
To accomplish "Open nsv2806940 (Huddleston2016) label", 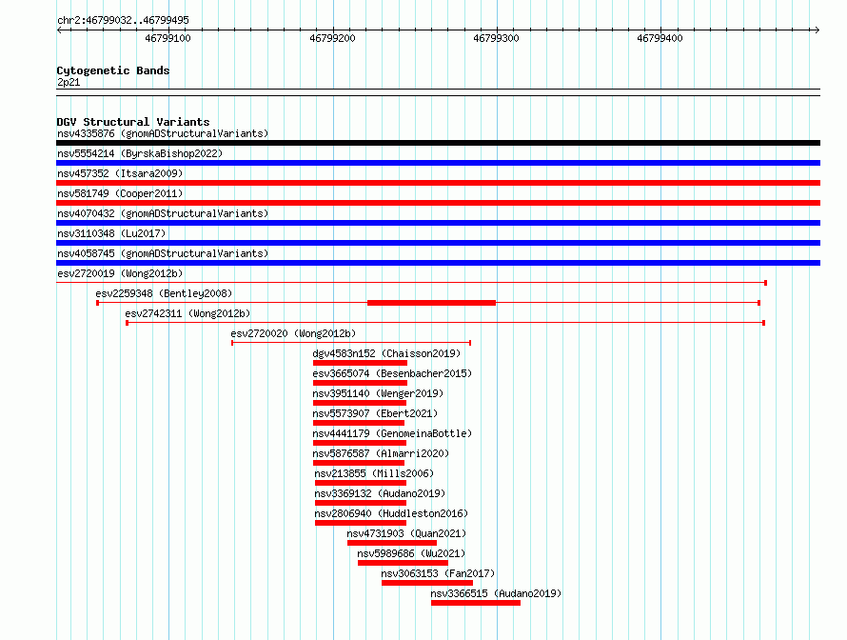I will (x=391, y=513).
